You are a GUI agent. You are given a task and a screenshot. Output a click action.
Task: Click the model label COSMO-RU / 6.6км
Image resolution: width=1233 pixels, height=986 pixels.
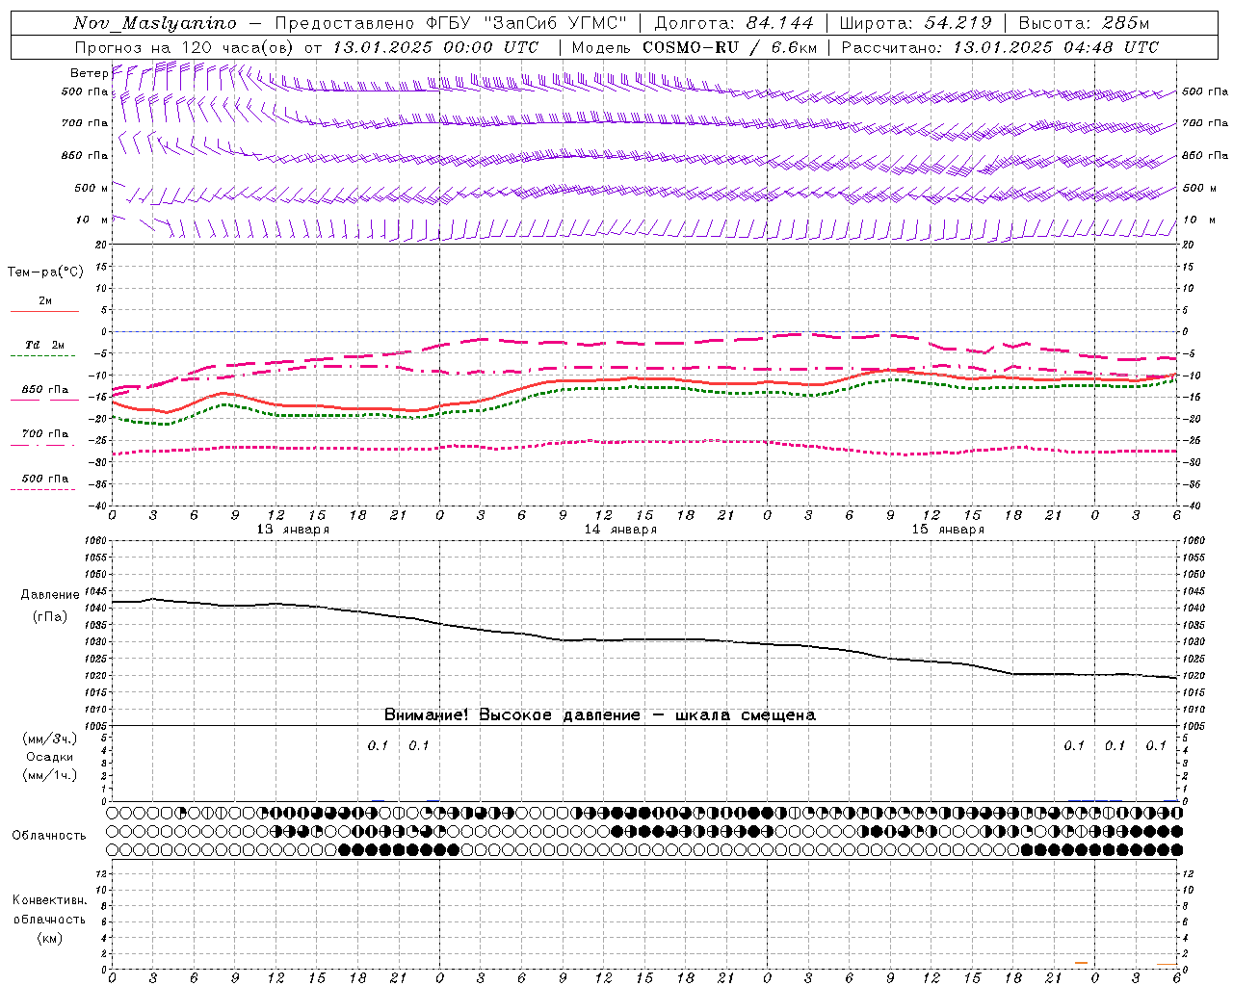pos(729,47)
